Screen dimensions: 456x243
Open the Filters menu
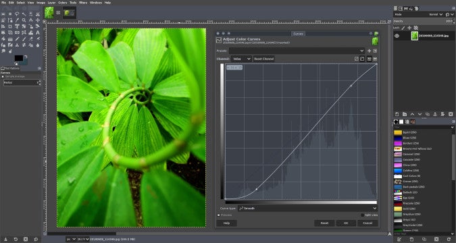point(83,3)
